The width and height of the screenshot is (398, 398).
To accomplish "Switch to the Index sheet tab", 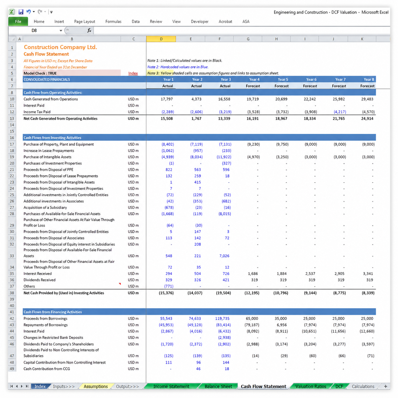I will tap(40, 386).
